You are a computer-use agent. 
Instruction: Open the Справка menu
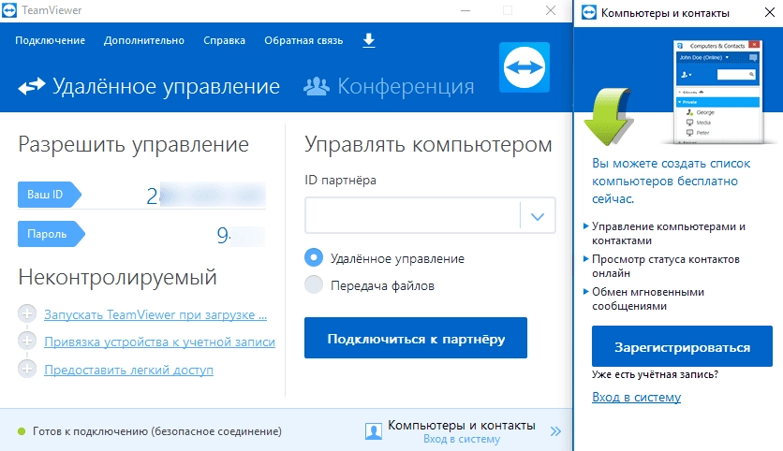[x=224, y=40]
